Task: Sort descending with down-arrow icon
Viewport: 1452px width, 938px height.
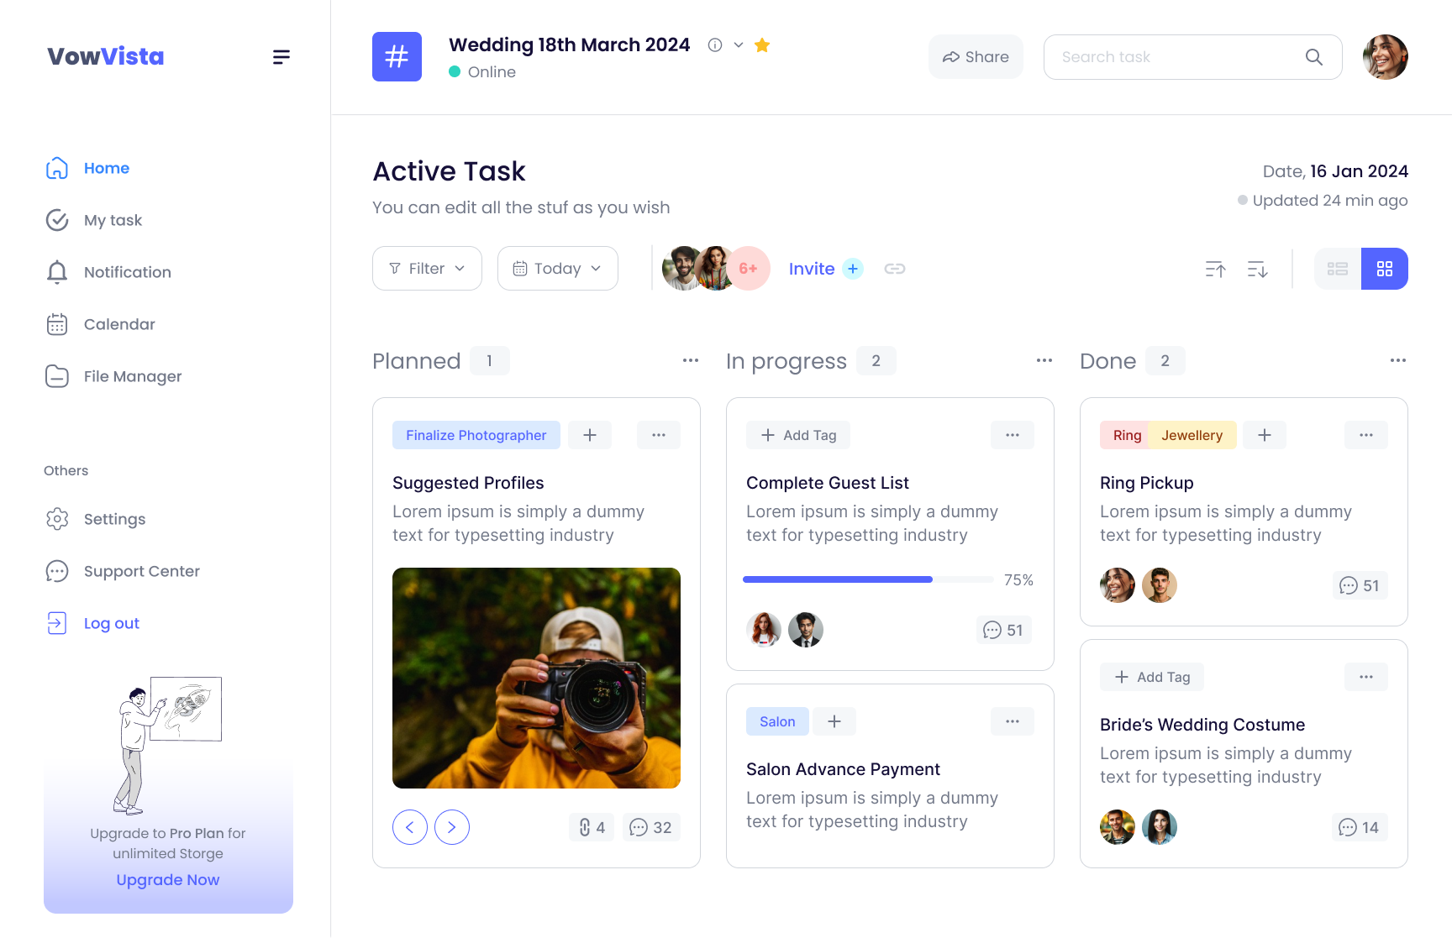Action: [x=1257, y=269]
